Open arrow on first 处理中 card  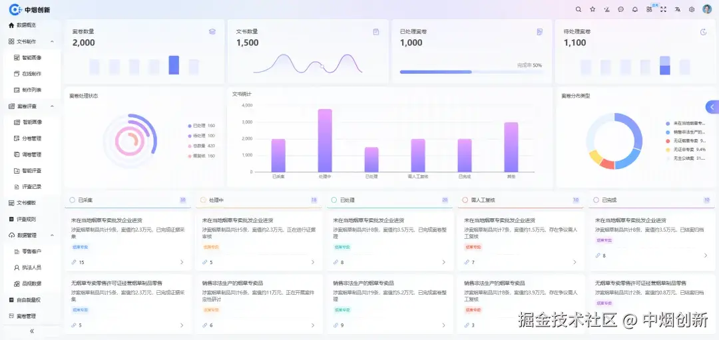coord(313,262)
